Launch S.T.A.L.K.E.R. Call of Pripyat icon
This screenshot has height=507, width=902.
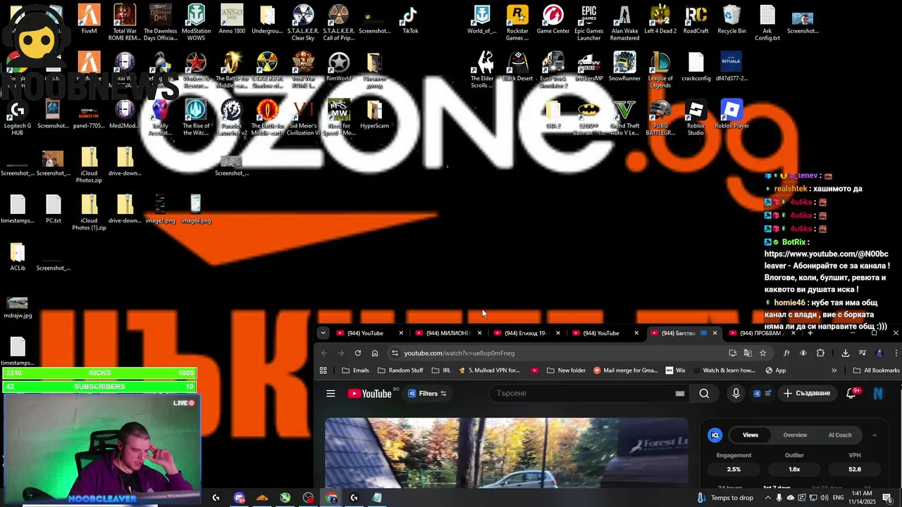tap(339, 23)
